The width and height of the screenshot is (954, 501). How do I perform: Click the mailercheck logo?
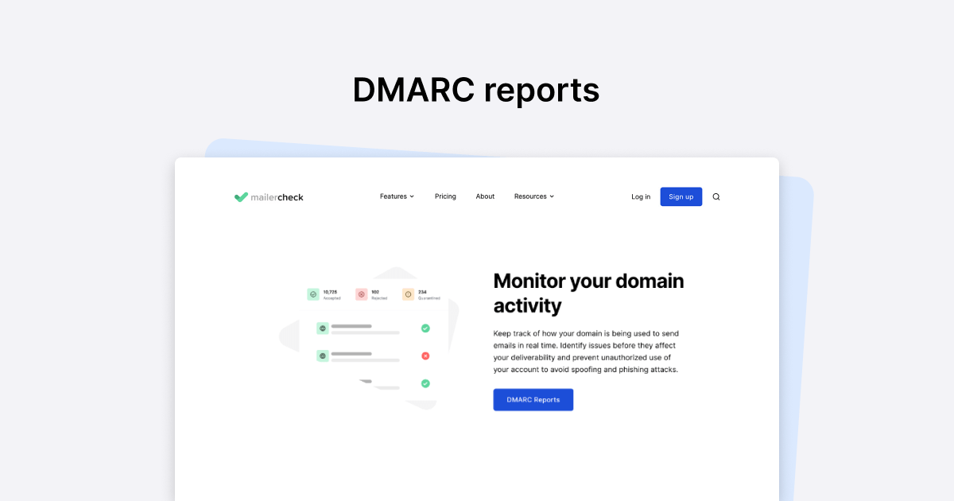click(x=269, y=197)
